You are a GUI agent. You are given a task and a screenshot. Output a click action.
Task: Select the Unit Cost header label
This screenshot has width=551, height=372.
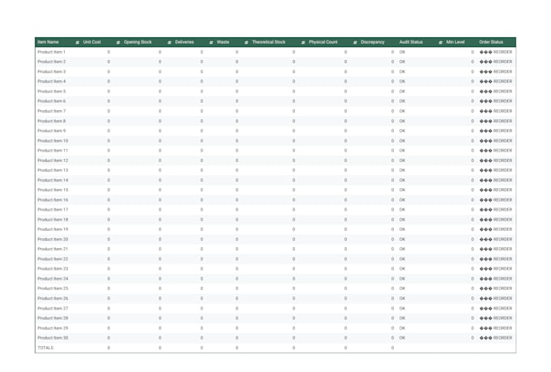tap(92, 42)
